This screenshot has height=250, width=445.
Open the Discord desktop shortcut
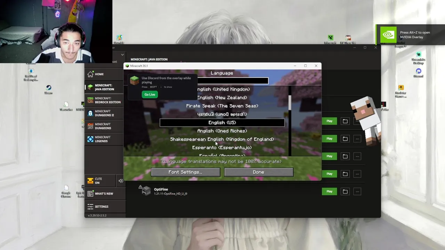click(419, 73)
